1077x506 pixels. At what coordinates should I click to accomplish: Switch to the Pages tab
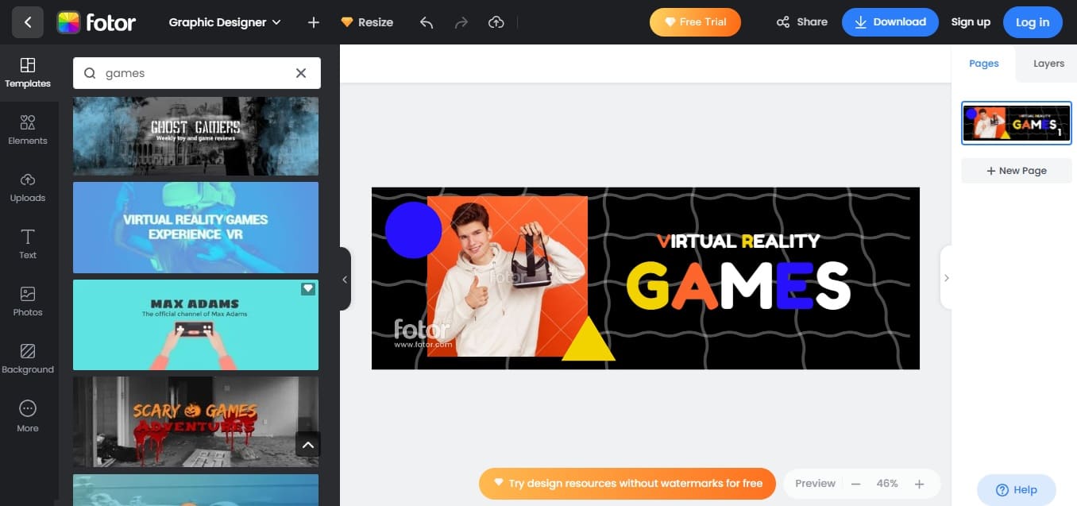pos(983,64)
